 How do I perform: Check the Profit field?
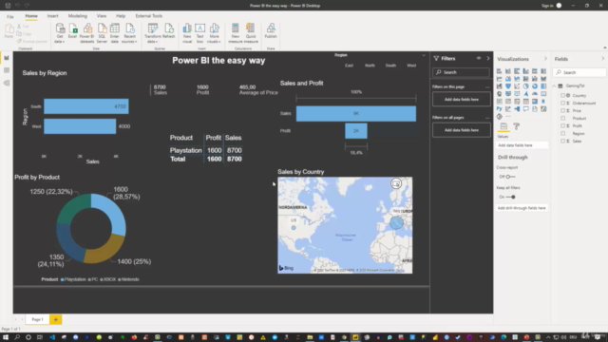(x=562, y=125)
